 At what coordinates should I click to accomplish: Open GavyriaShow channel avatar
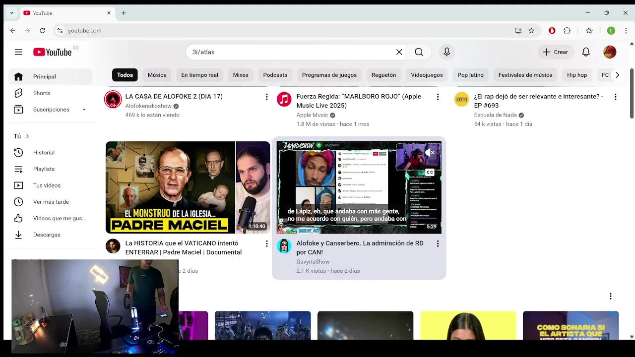pos(284,246)
